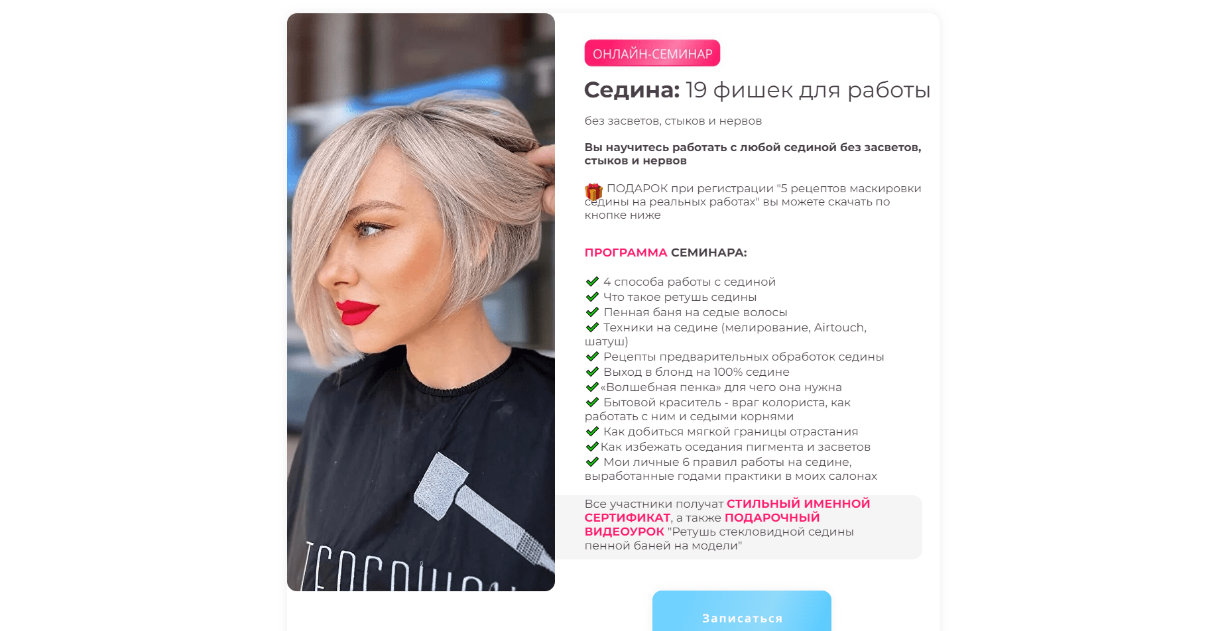The width and height of the screenshot is (1214, 631).
Task: Click the checkmark beside Выход в блонд
Action: (x=592, y=372)
